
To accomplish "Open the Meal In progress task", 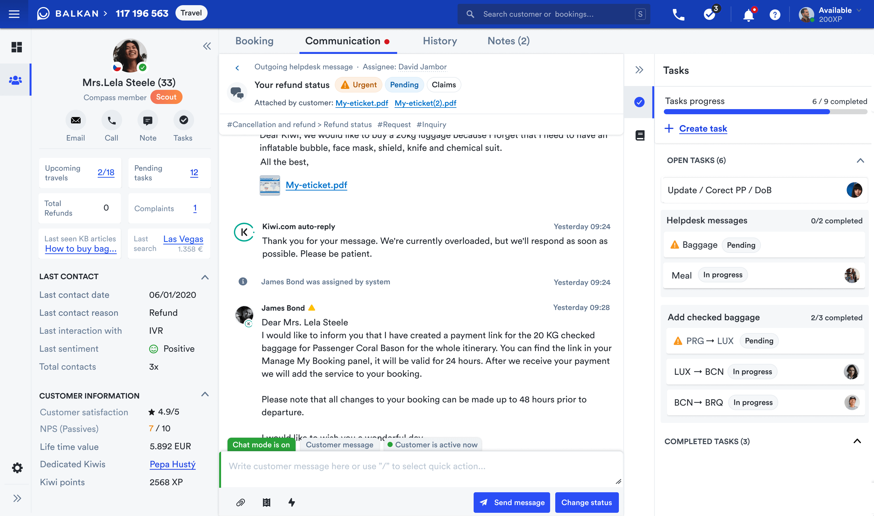I will click(764, 275).
